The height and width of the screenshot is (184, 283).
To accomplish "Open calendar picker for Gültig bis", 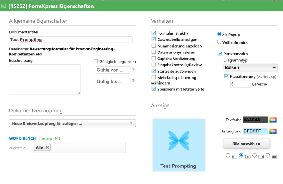I will click(133, 81).
